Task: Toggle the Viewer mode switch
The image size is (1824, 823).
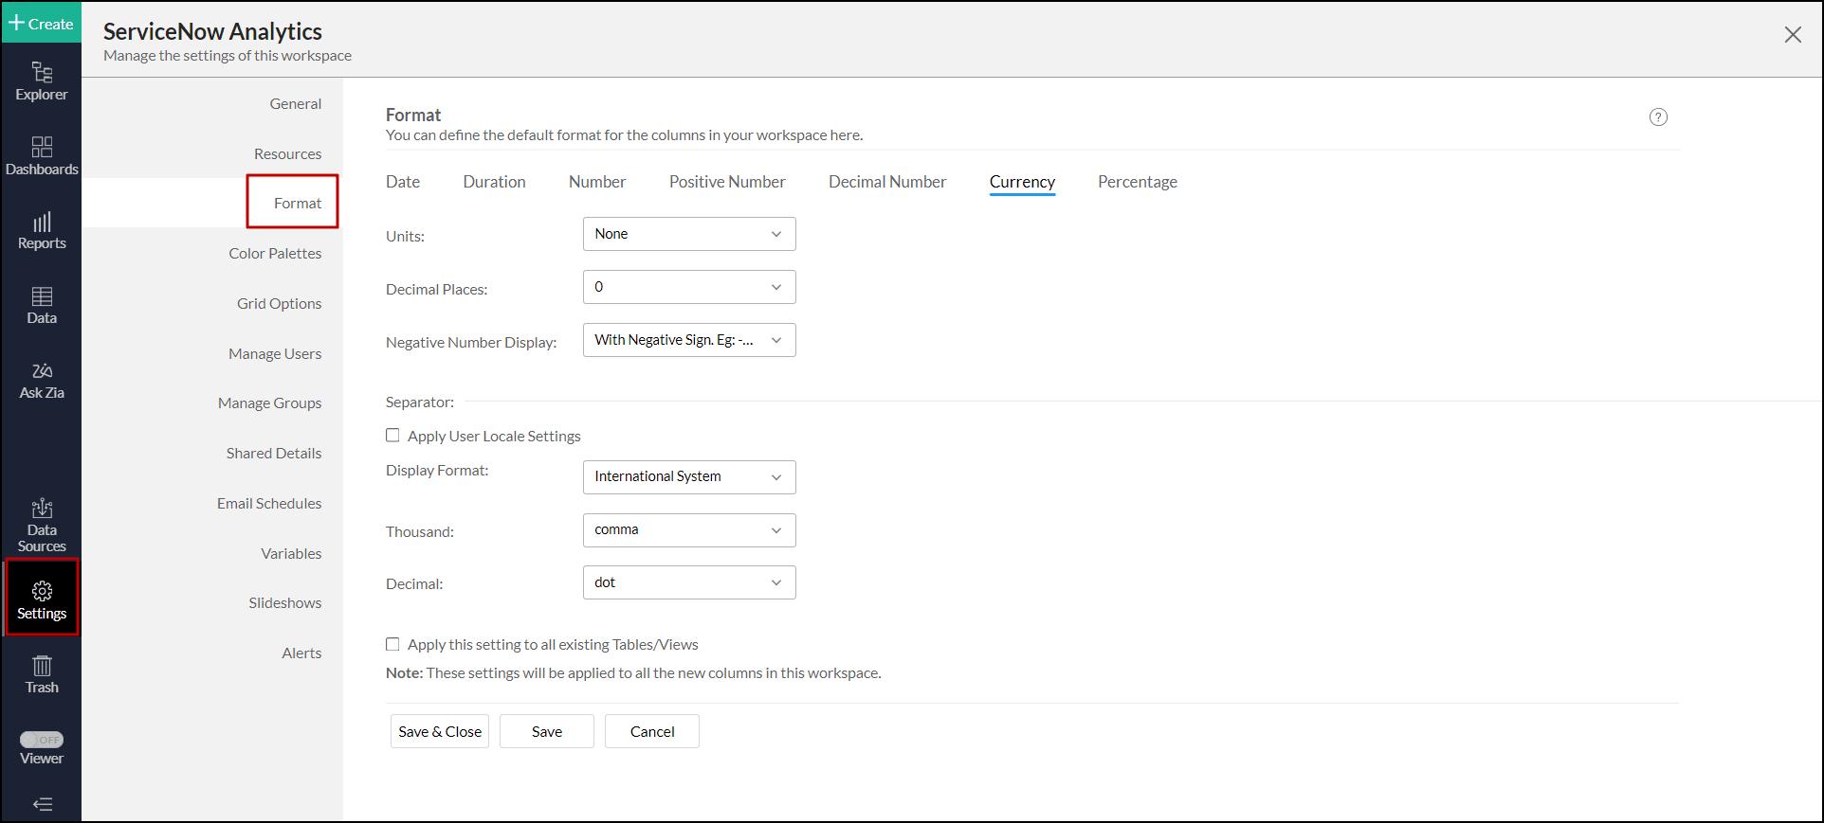Action: pyautogui.click(x=42, y=740)
